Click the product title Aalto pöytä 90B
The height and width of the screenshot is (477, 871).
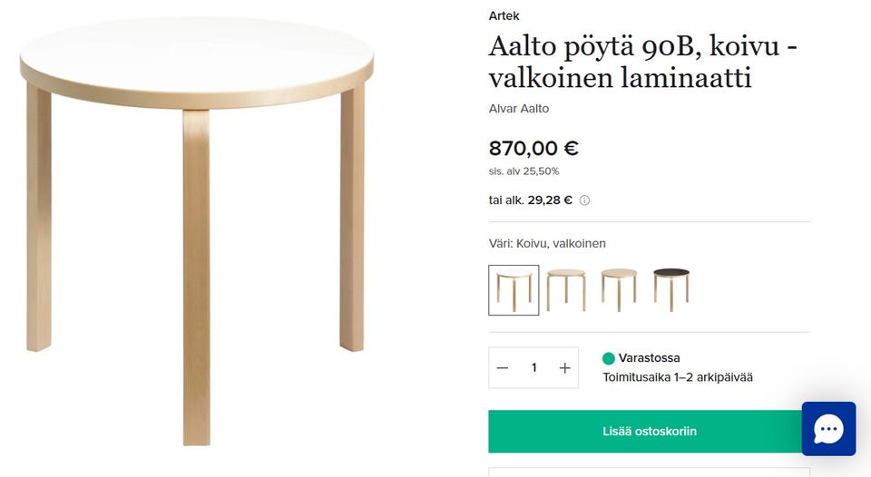[x=642, y=62]
